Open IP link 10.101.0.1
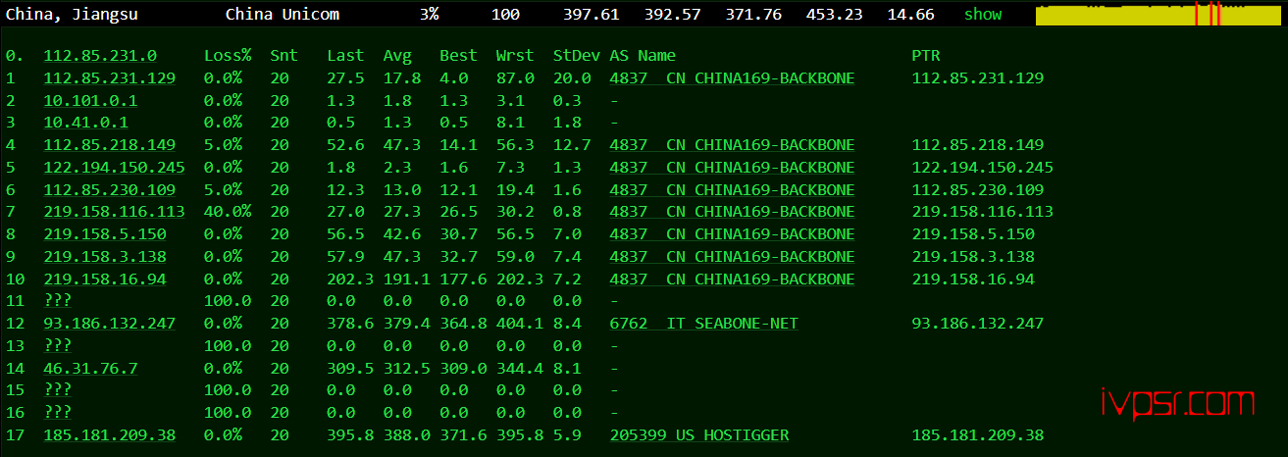This screenshot has height=457, width=1288. [91, 101]
